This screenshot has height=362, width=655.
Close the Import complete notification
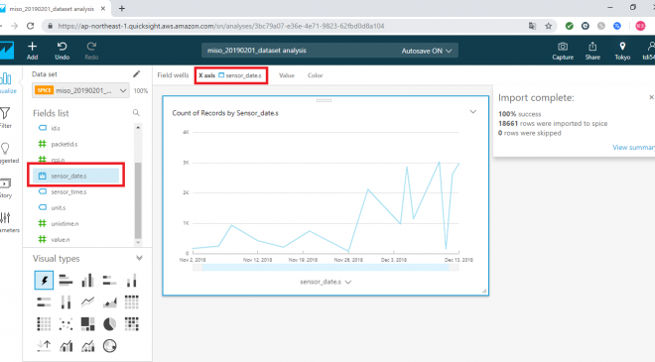[651, 97]
